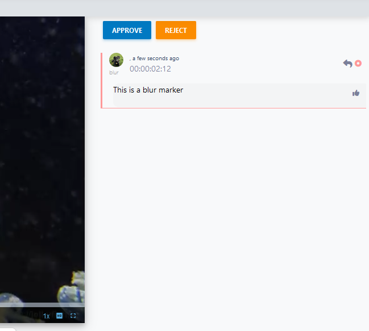The height and width of the screenshot is (331, 369).
Task: Like the comment with thumbs-up icon
Action: 356,93
